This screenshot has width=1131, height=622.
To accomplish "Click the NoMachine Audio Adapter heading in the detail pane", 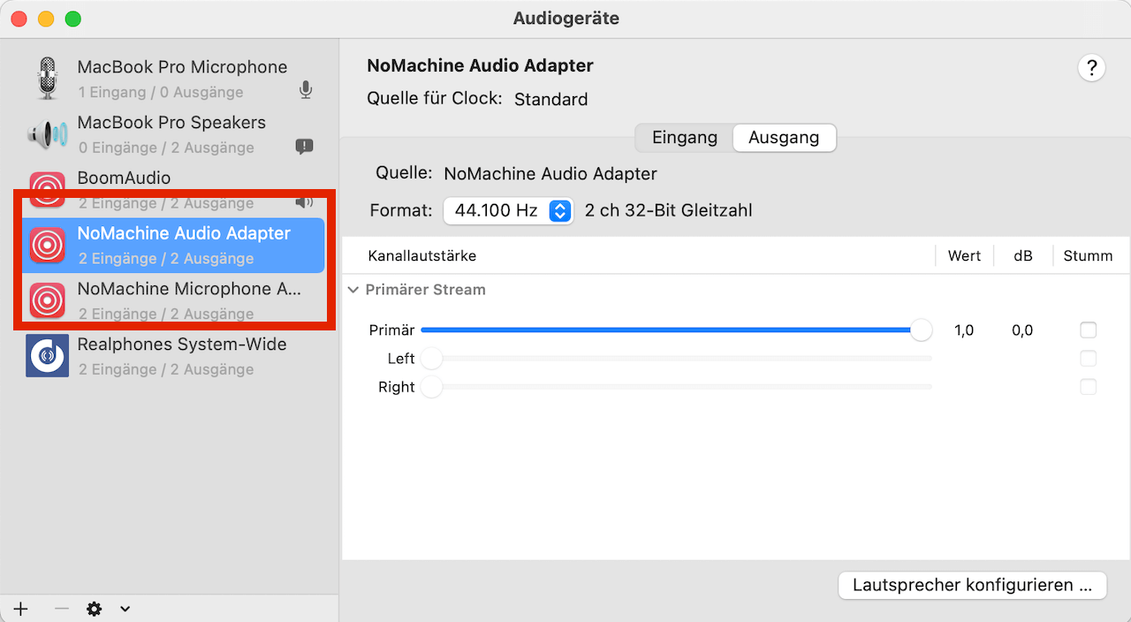I will click(481, 66).
